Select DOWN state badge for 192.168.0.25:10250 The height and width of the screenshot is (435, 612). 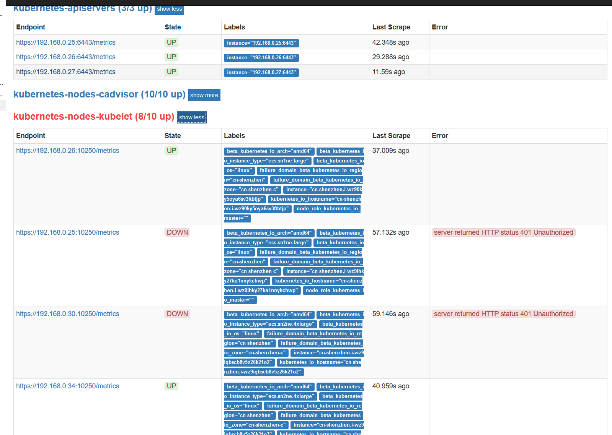tap(178, 232)
